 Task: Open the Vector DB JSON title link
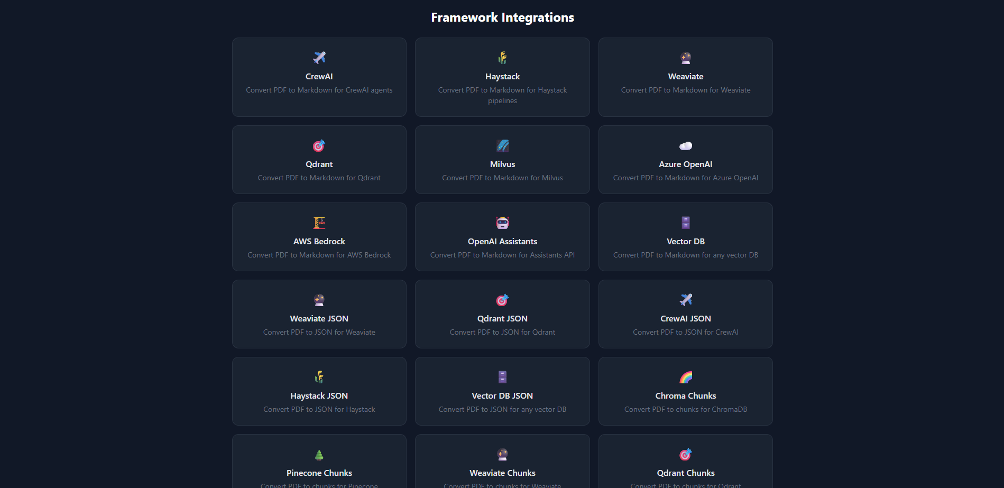pos(502,396)
